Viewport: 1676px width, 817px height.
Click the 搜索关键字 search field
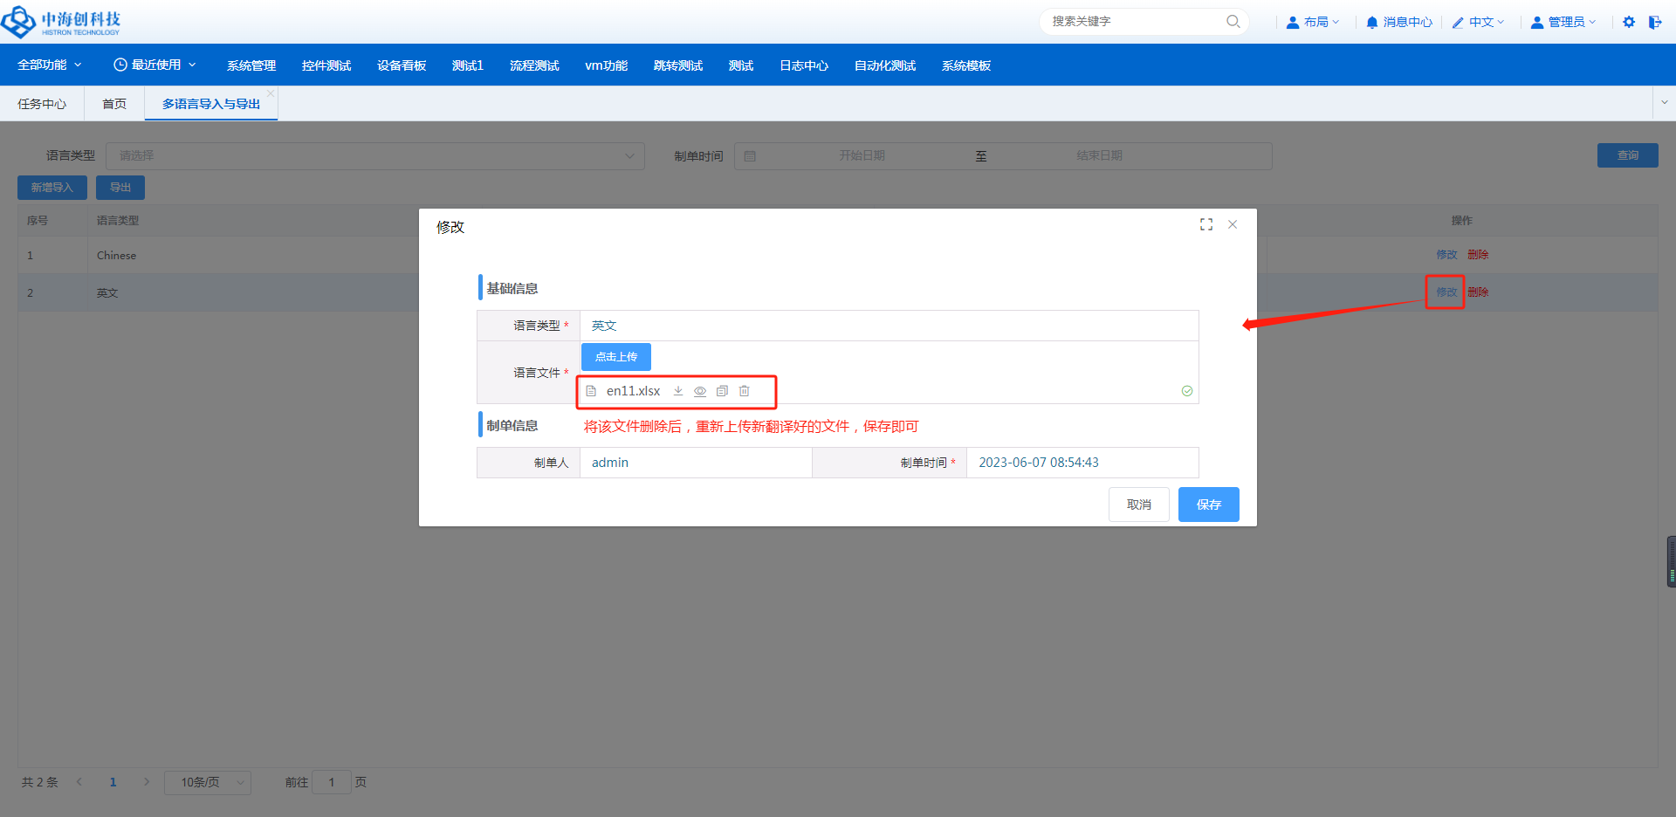pyautogui.click(x=1133, y=22)
